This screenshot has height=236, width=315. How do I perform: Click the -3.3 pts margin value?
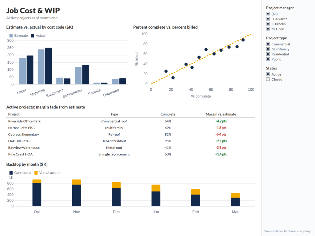tap(221, 148)
